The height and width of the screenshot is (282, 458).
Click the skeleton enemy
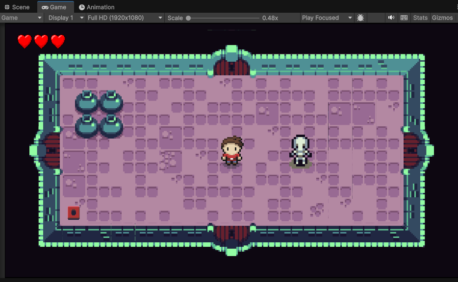(x=301, y=151)
